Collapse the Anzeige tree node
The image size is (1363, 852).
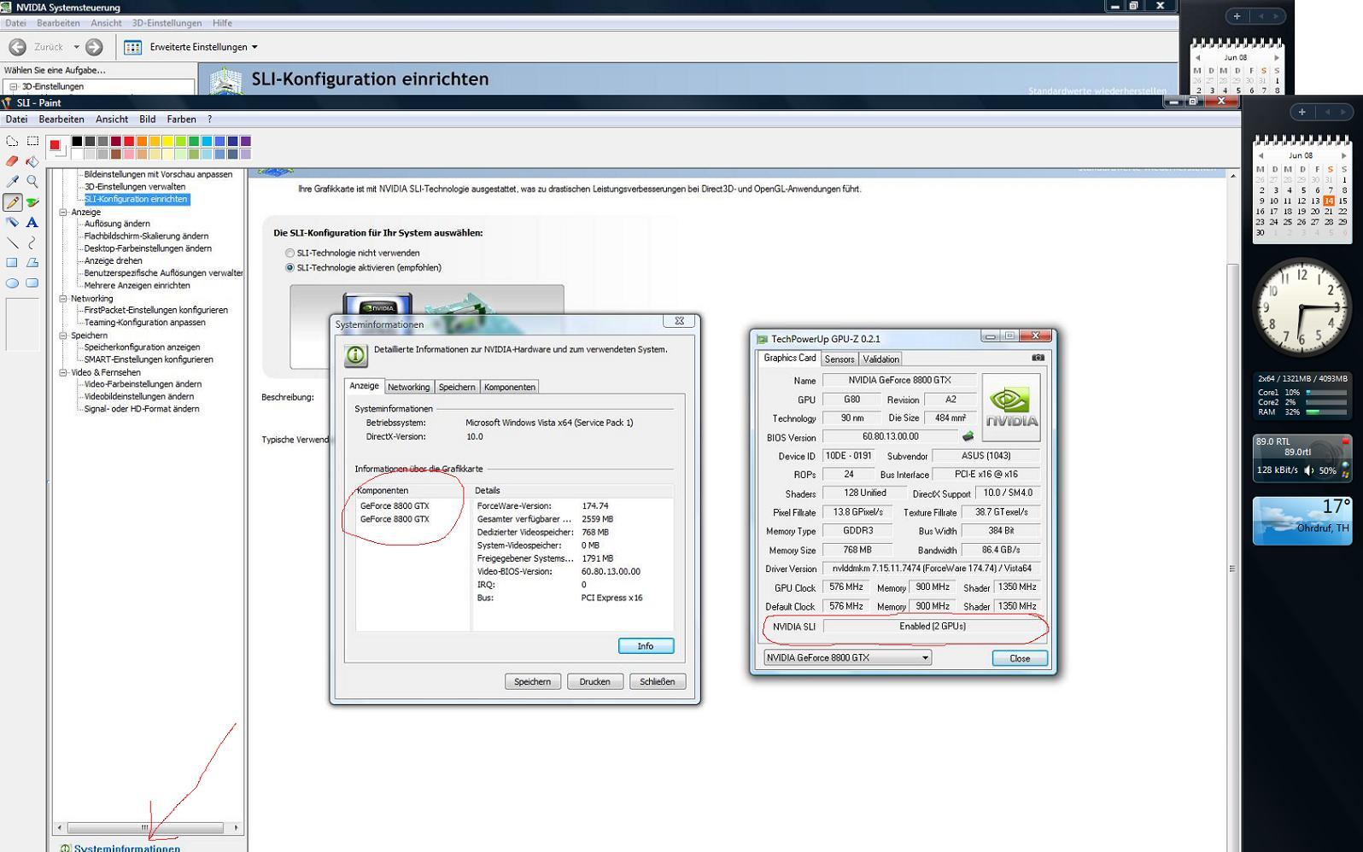[x=63, y=212]
